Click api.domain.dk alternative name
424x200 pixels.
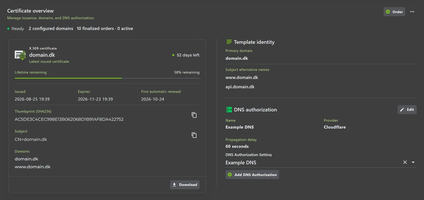click(240, 87)
